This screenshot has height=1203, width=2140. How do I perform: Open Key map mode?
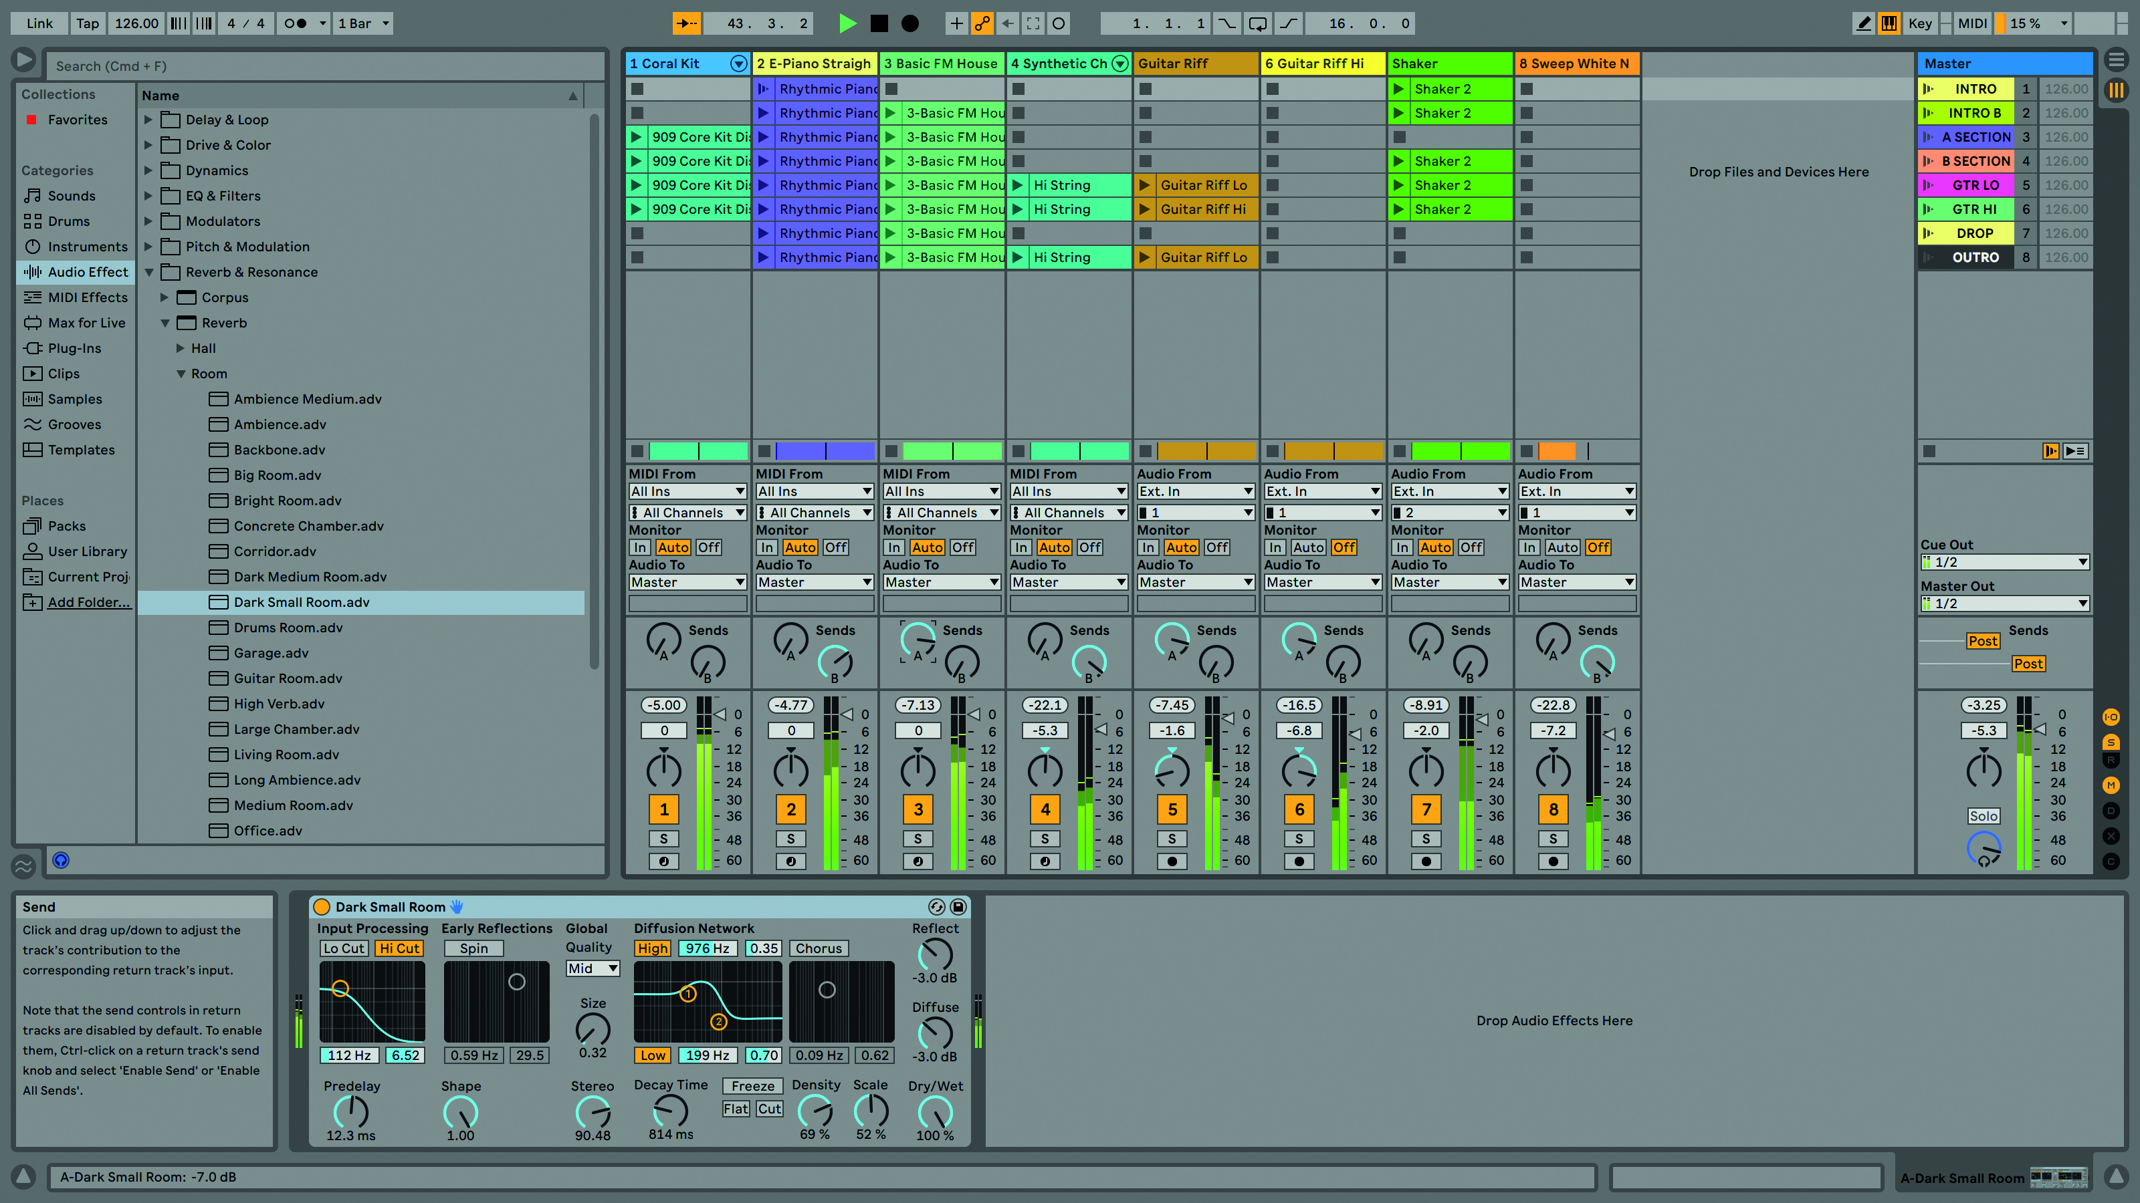pyautogui.click(x=1920, y=23)
